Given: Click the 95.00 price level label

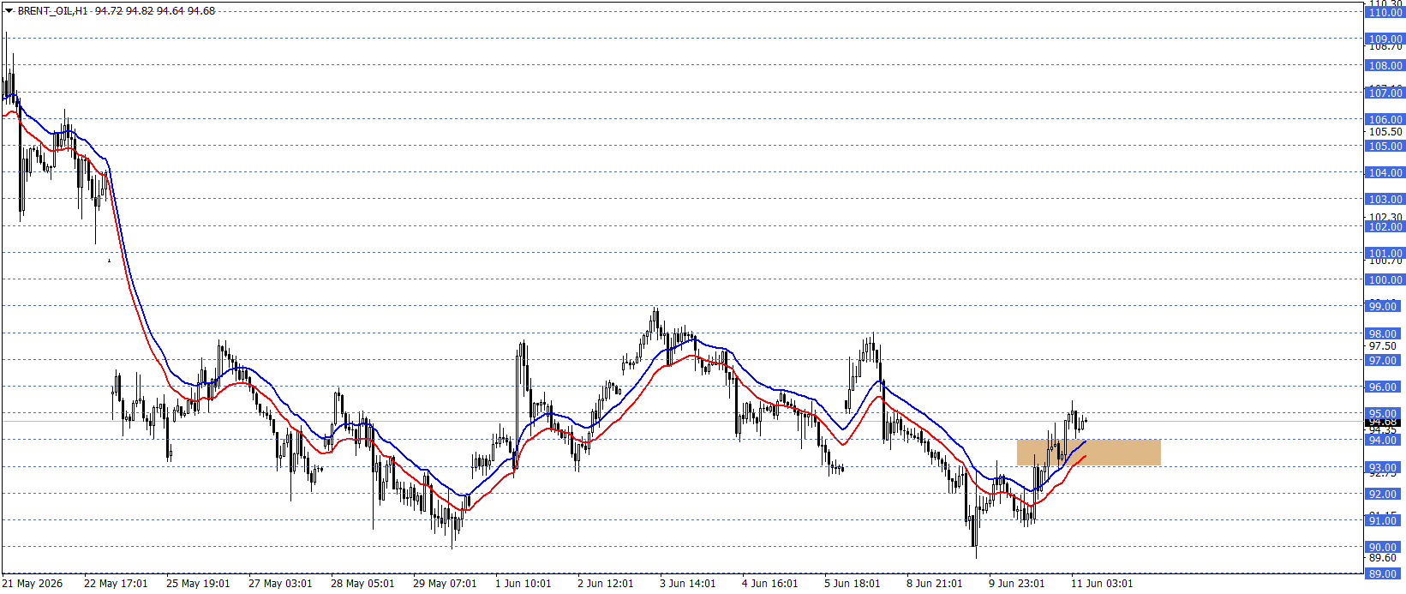Looking at the screenshot, I should click(x=1385, y=414).
